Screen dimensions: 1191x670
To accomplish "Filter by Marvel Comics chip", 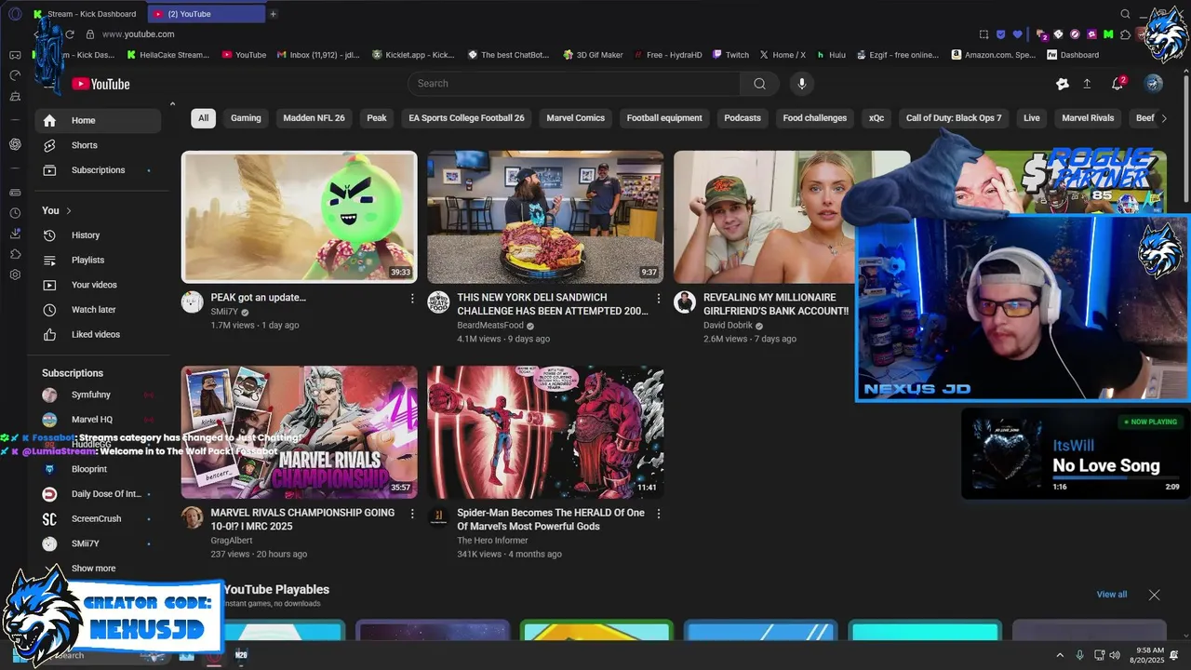I will pos(576,118).
